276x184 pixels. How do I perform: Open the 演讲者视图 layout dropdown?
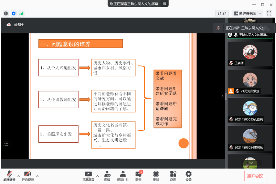tap(247, 13)
